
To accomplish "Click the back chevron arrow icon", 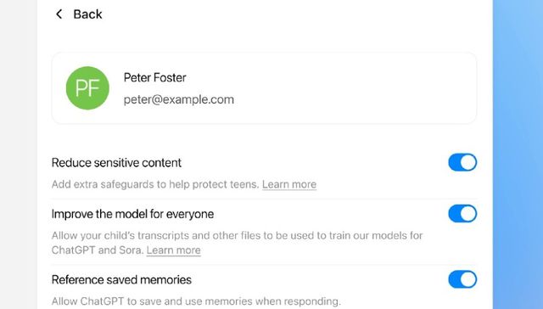I will pos(59,14).
